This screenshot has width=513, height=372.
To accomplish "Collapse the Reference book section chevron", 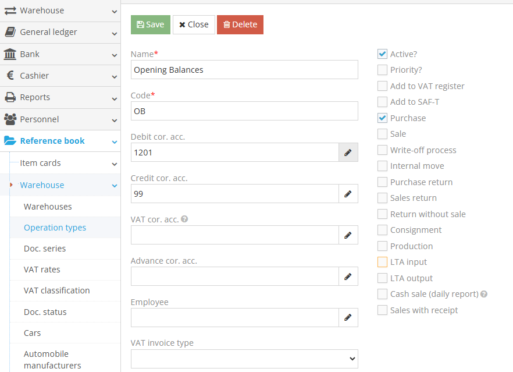I will [x=115, y=141].
